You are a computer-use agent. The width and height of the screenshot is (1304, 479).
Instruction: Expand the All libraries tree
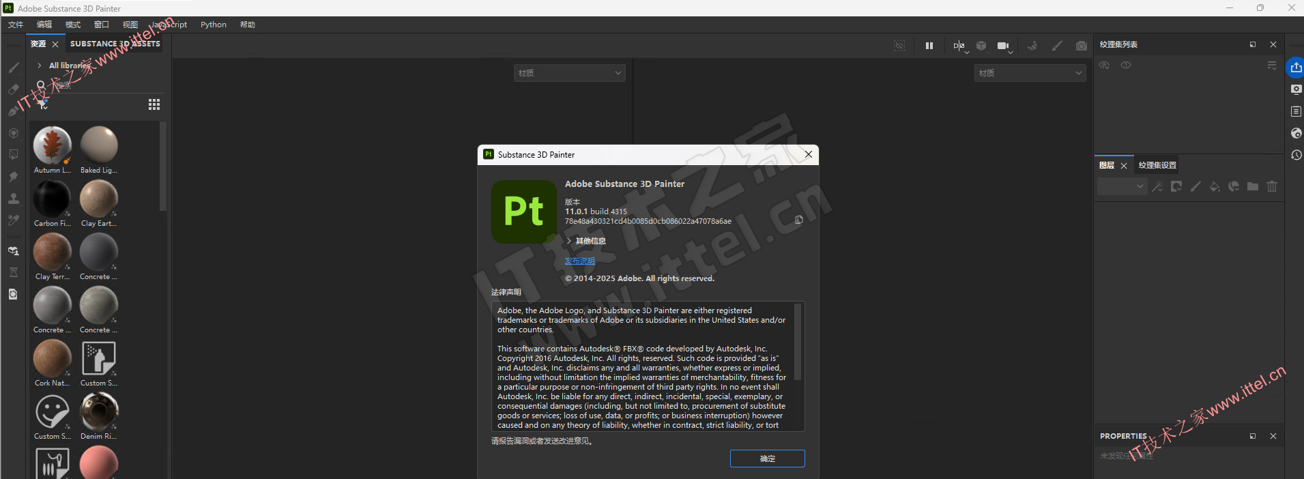point(40,66)
